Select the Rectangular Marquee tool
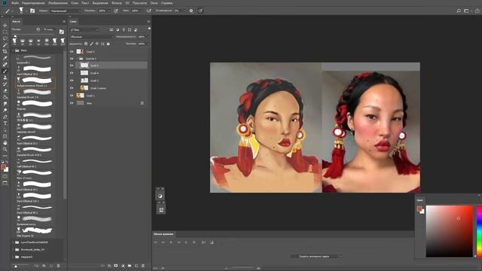 point(5,32)
